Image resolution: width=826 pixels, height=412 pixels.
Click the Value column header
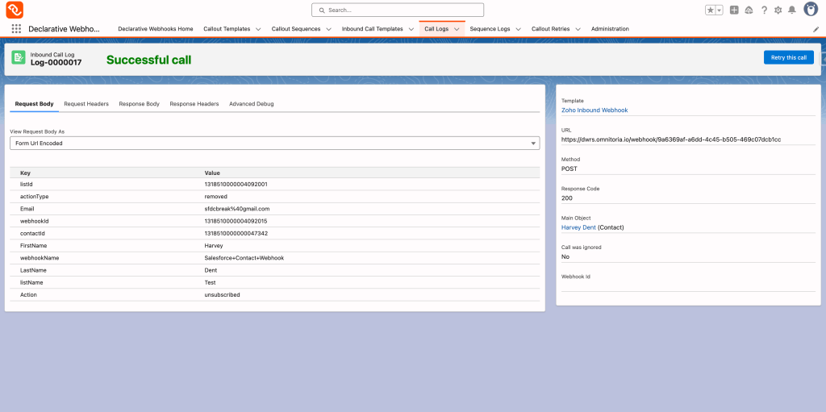212,173
